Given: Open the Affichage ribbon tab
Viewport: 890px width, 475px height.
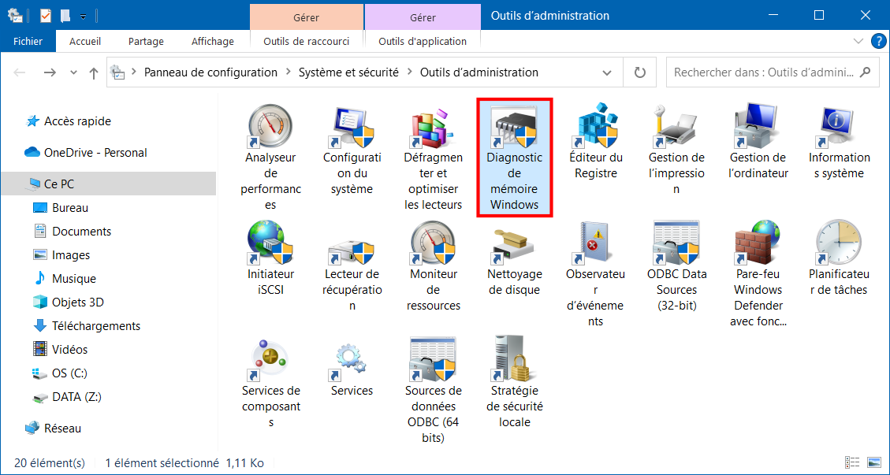Looking at the screenshot, I should coord(213,42).
